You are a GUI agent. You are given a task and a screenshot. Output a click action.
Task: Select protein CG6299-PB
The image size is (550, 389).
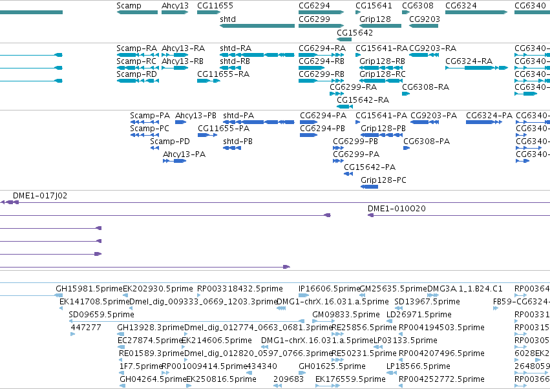(338, 149)
